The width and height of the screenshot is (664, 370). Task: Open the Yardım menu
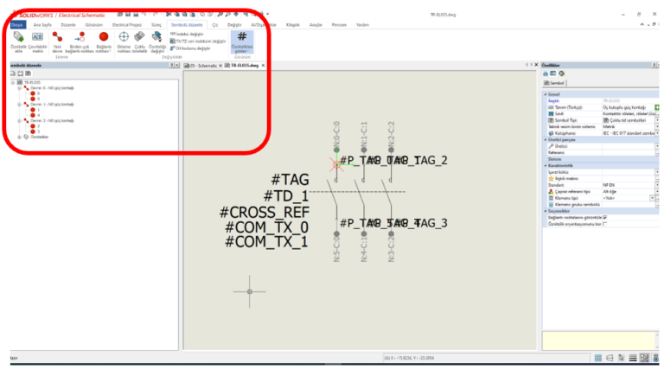362,25
